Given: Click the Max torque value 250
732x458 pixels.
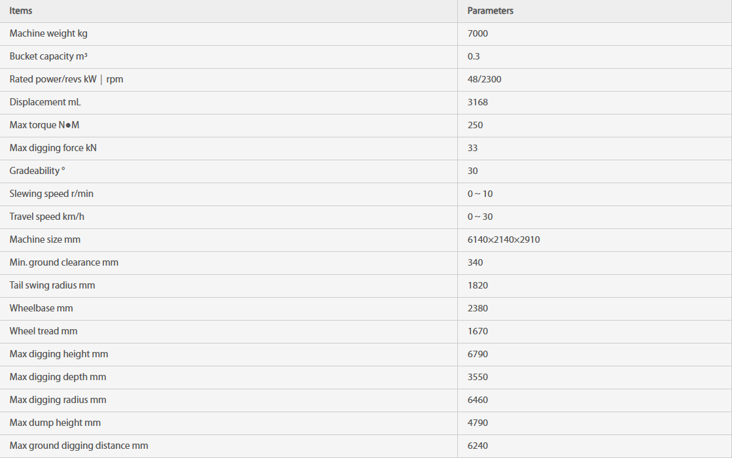Looking at the screenshot, I should tap(475, 125).
